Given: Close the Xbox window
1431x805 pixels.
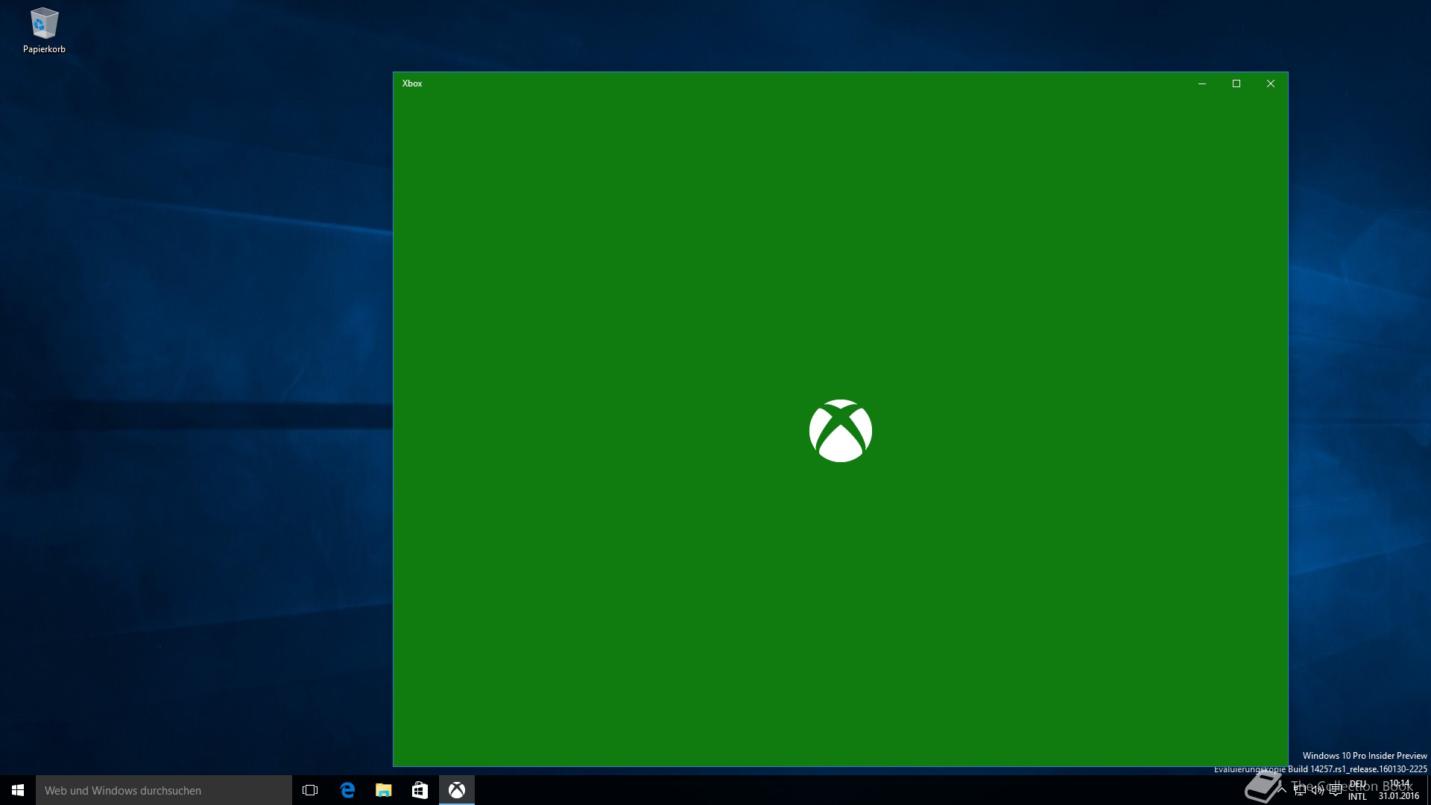Looking at the screenshot, I should [x=1271, y=83].
